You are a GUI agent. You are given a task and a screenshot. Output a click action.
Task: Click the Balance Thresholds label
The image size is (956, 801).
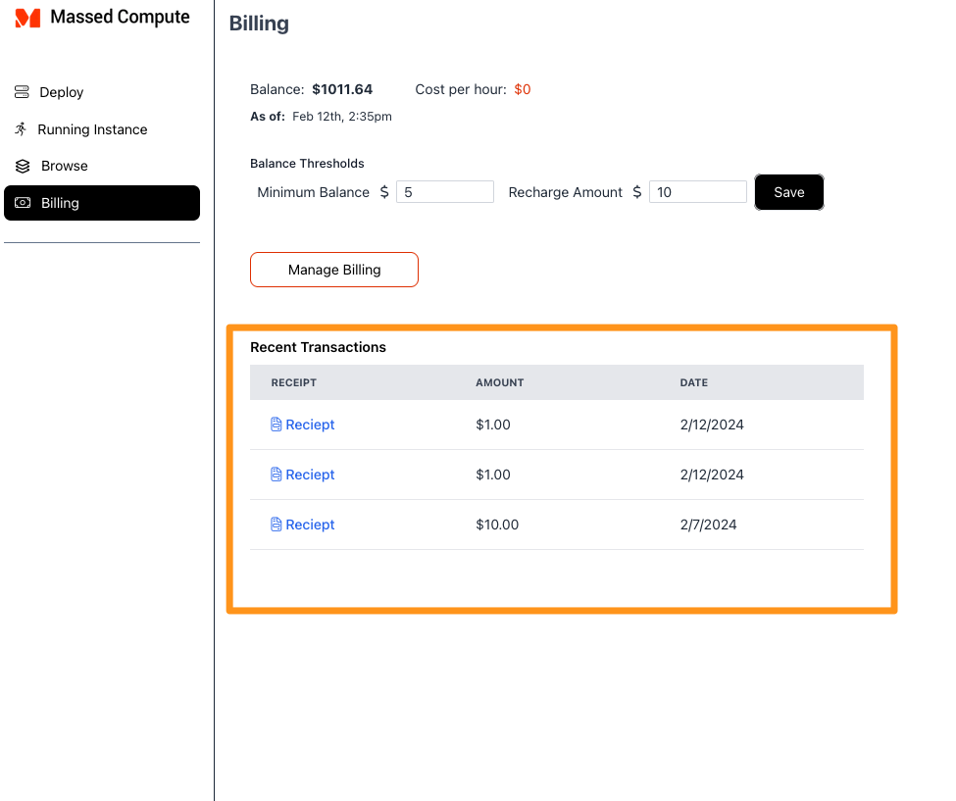tap(307, 164)
